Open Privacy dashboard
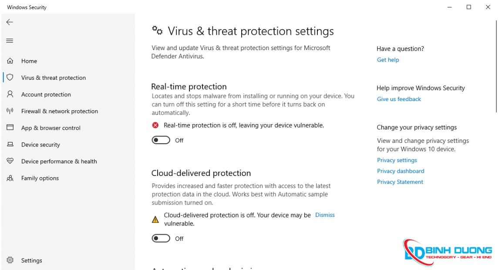Viewport: 499px width, 270px height. pos(400,171)
